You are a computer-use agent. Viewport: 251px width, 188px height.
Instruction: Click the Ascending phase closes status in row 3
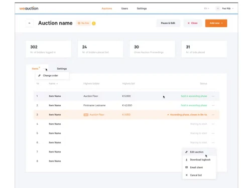[x=187, y=115]
